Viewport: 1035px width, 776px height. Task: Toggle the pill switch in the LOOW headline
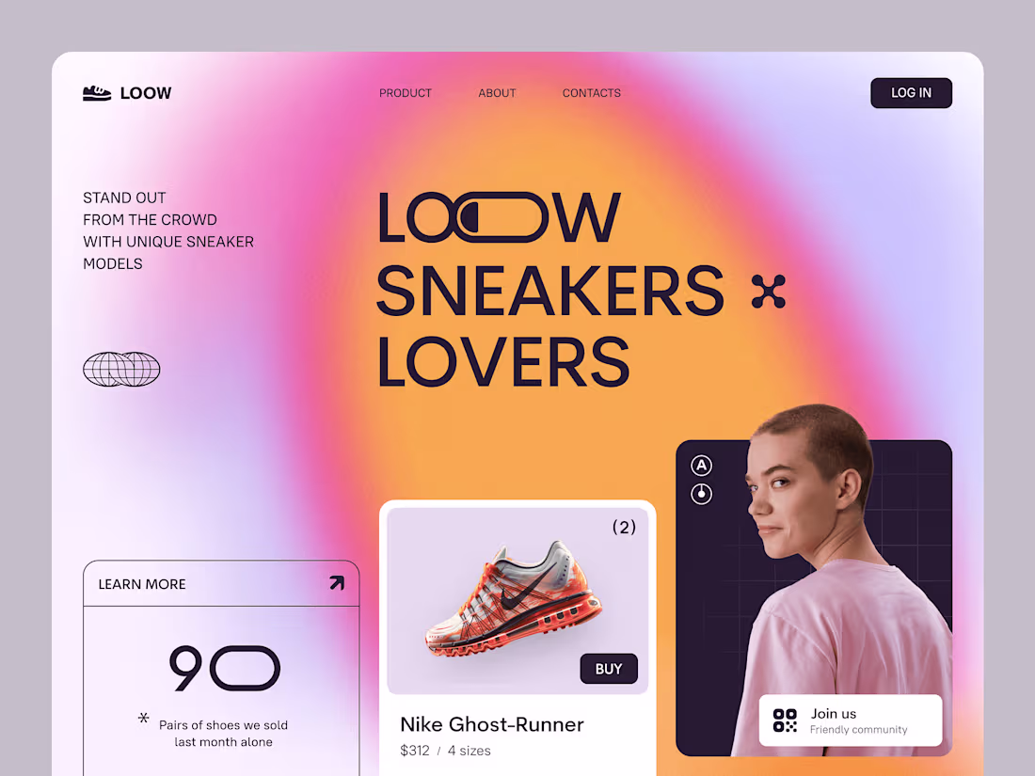click(x=501, y=217)
